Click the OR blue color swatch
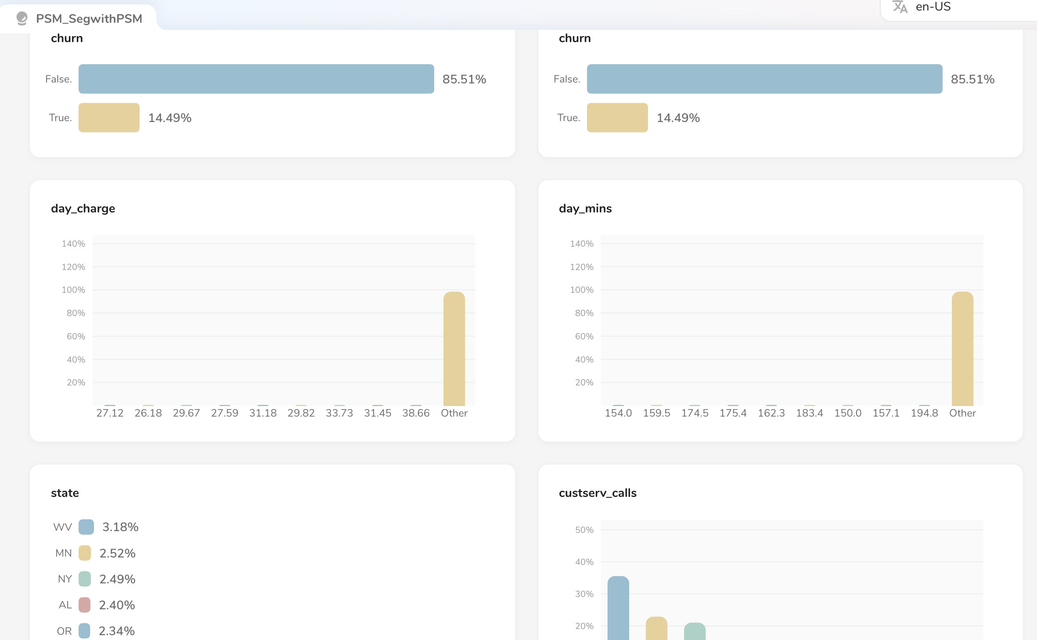Viewport: 1037px width, 640px height. [85, 631]
